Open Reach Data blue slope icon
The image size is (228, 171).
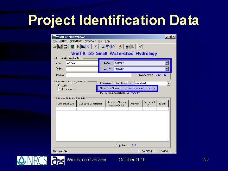click(83, 47)
